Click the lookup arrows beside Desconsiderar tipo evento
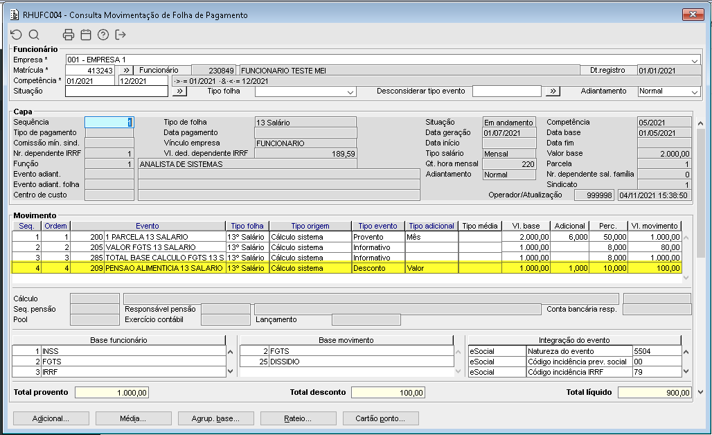The image size is (712, 435). pos(552,91)
